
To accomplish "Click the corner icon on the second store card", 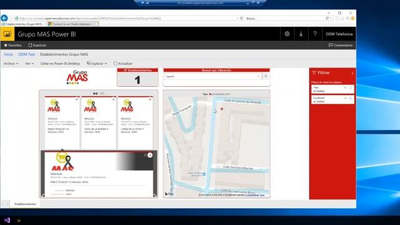I will (113, 99).
